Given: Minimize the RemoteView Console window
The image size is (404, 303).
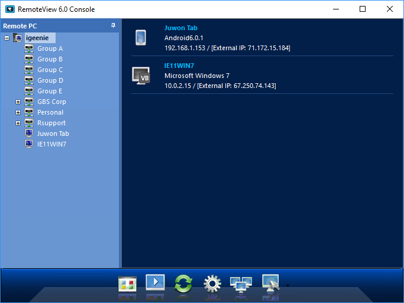Looking at the screenshot, I should click(x=336, y=9).
